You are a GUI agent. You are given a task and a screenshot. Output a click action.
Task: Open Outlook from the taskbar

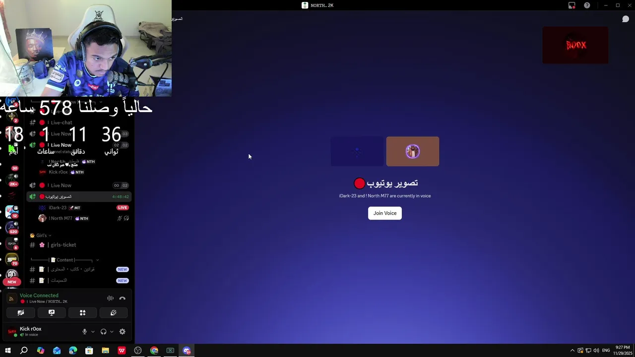coord(57,351)
